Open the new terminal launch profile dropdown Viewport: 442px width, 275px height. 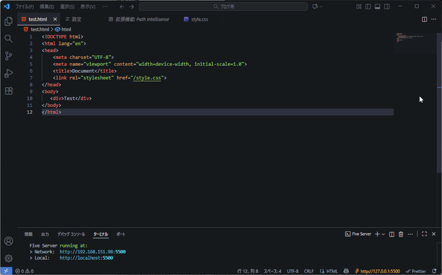click(383, 234)
